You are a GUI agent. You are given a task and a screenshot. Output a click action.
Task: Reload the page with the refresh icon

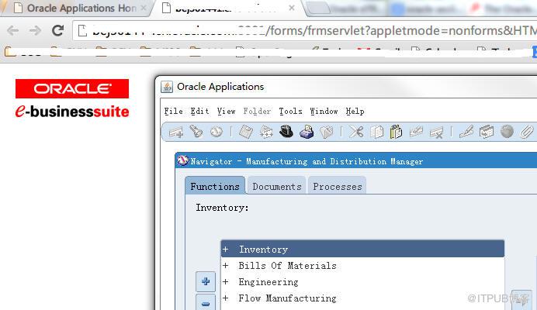point(57,31)
